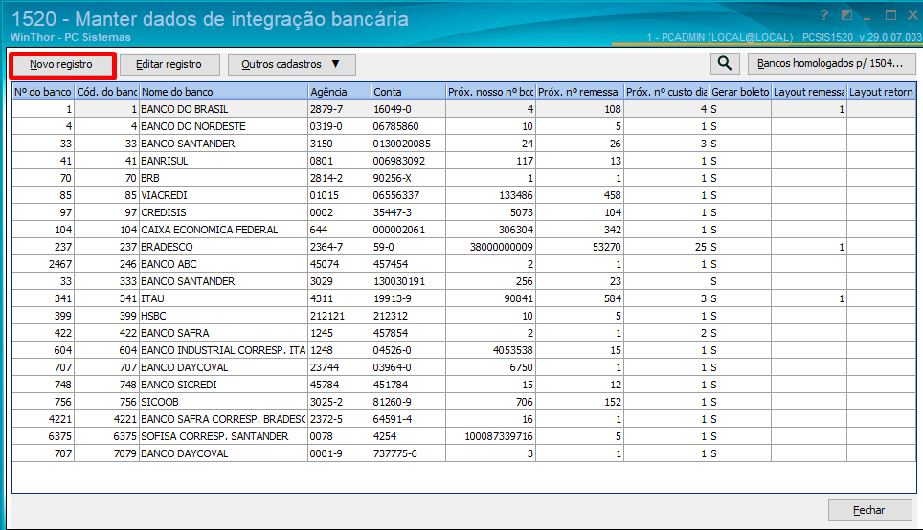
Task: Click the Editar registro button
Action: pos(169,65)
